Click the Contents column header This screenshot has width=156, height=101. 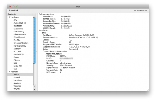(x=20, y=14)
